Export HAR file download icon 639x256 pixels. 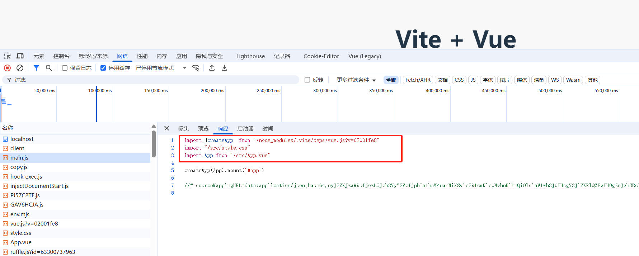click(x=225, y=68)
